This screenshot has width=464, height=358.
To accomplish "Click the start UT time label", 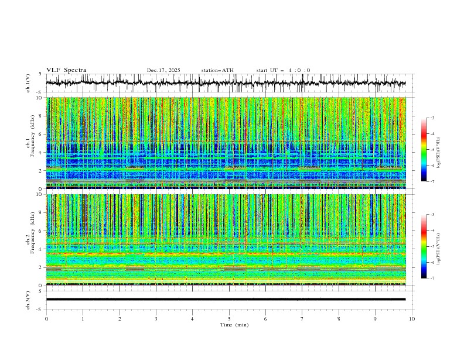I will (x=283, y=70).
